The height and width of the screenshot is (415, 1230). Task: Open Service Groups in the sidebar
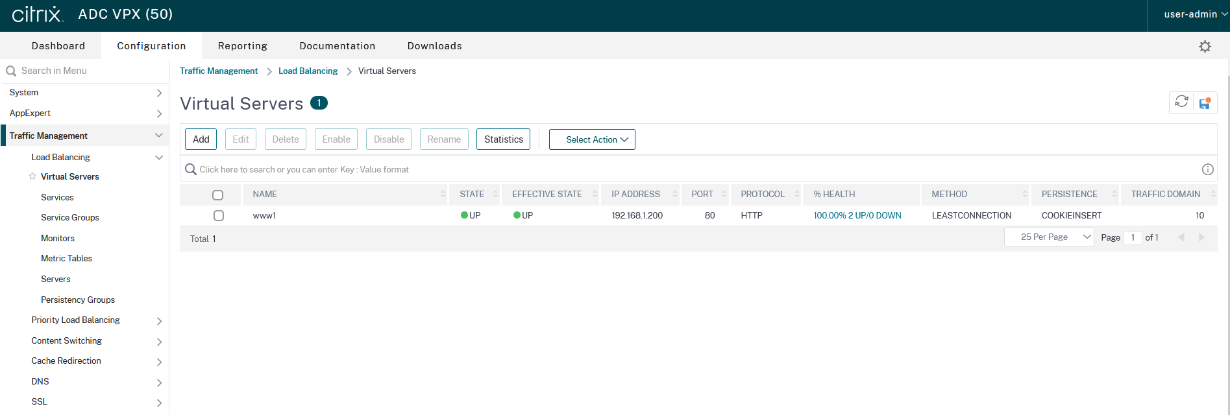coord(70,217)
